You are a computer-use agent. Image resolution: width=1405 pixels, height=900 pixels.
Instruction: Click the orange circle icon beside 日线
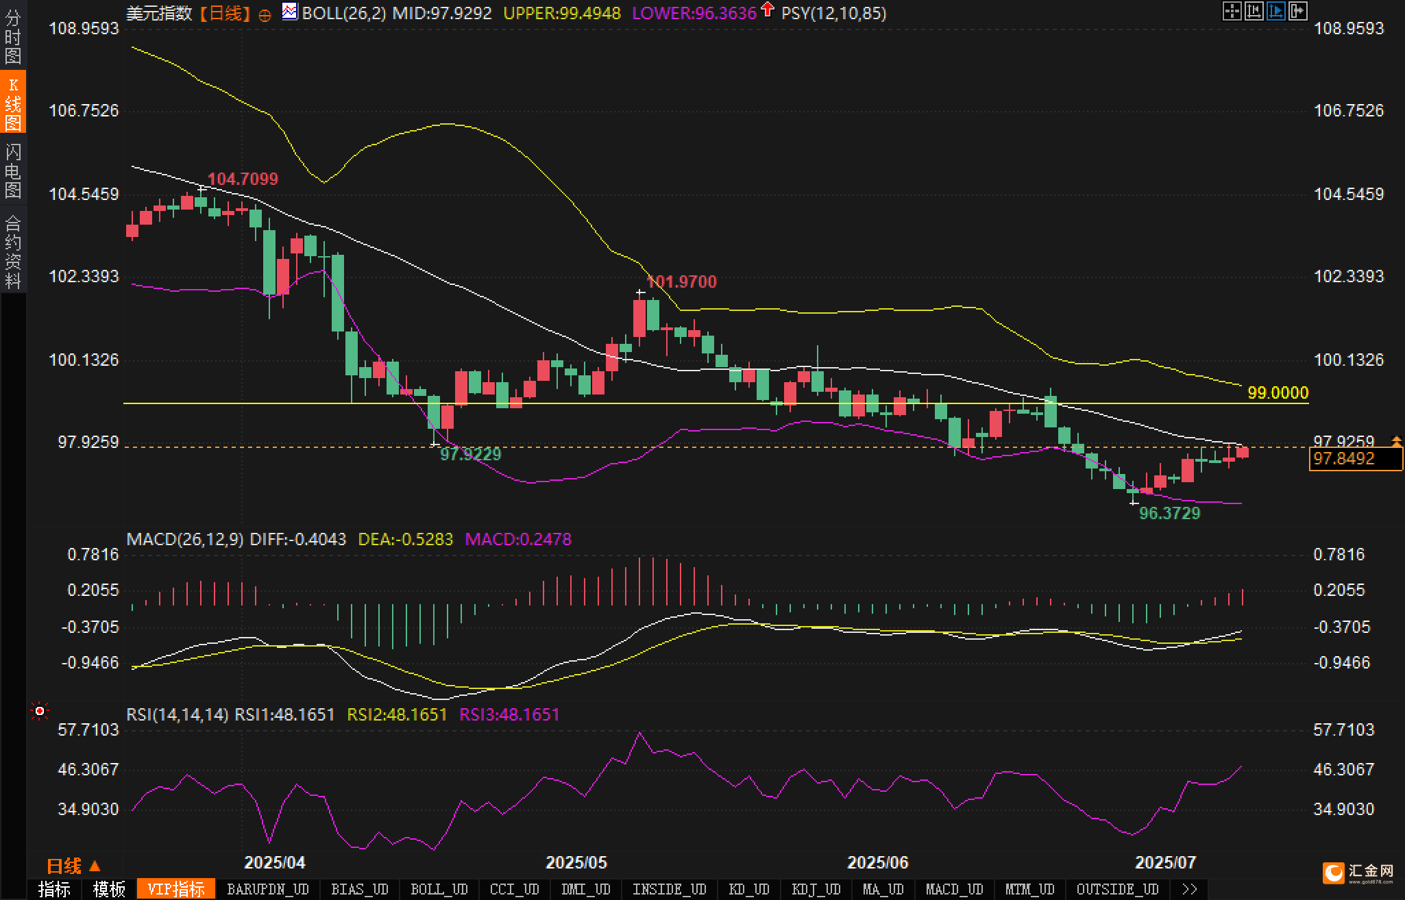[265, 15]
